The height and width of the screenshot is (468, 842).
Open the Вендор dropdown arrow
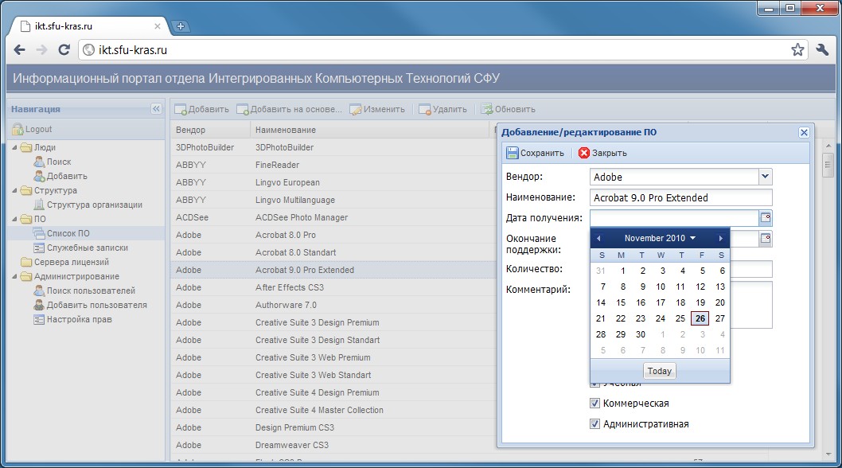click(x=766, y=176)
